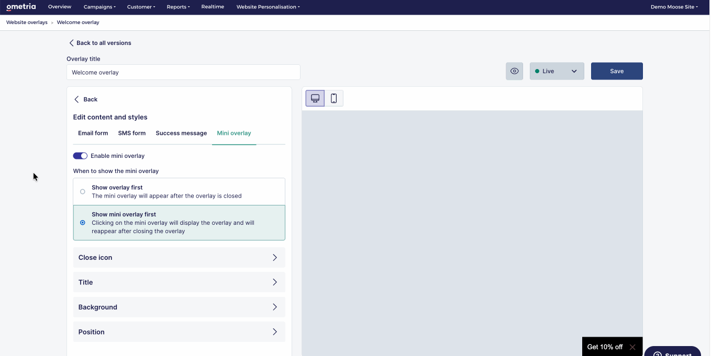The image size is (711, 356).
Task: Open the Campaigns menu
Action: click(x=99, y=7)
